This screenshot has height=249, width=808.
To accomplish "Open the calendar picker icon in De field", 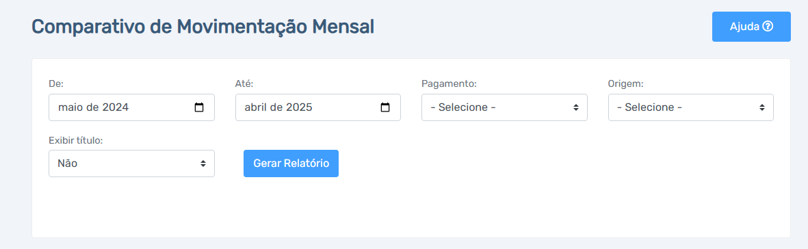I will pyautogui.click(x=199, y=108).
